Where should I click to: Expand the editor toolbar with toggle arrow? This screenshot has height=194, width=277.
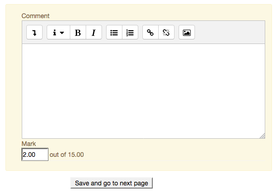pyautogui.click(x=34, y=32)
